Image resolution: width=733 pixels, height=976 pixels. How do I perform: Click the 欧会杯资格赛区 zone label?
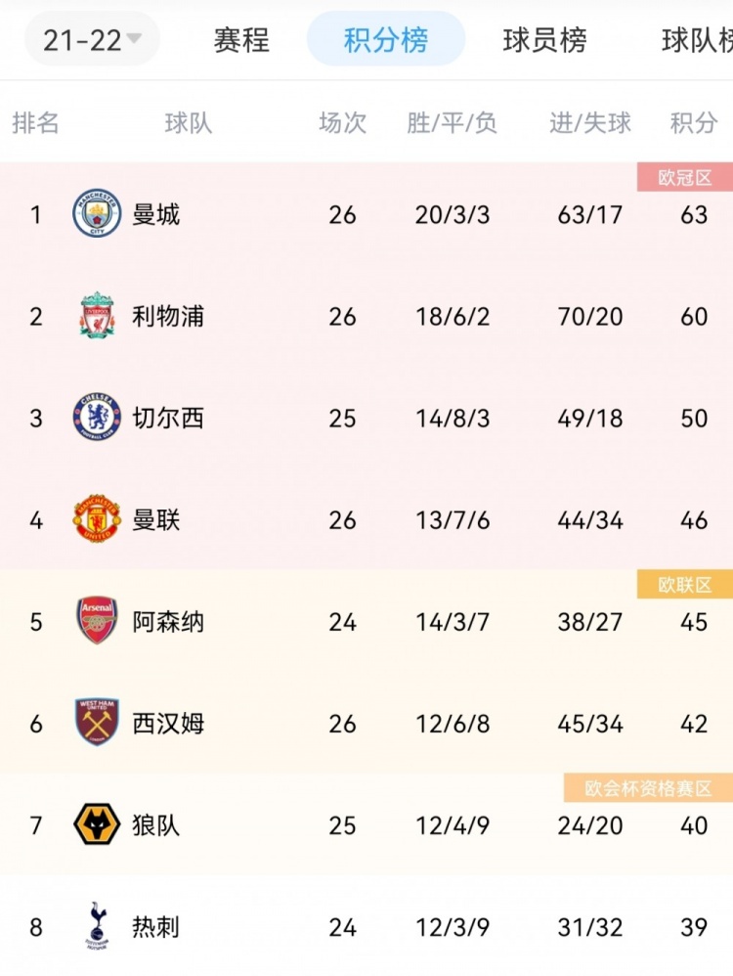[648, 788]
